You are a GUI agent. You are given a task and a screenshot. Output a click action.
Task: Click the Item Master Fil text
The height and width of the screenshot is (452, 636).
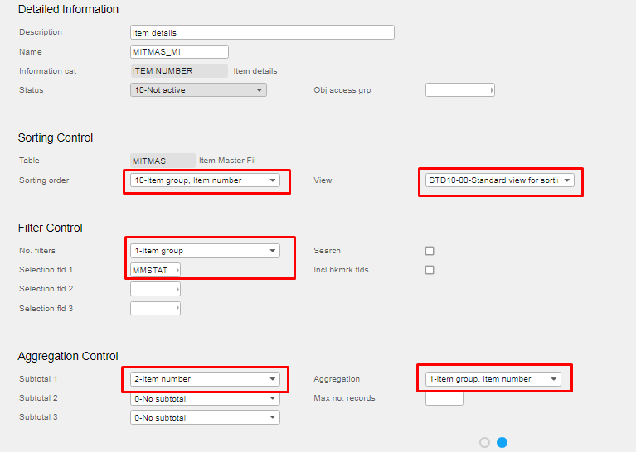click(x=227, y=161)
